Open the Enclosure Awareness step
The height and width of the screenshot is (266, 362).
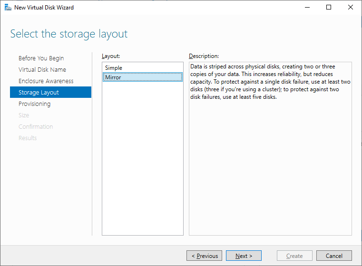46,81
